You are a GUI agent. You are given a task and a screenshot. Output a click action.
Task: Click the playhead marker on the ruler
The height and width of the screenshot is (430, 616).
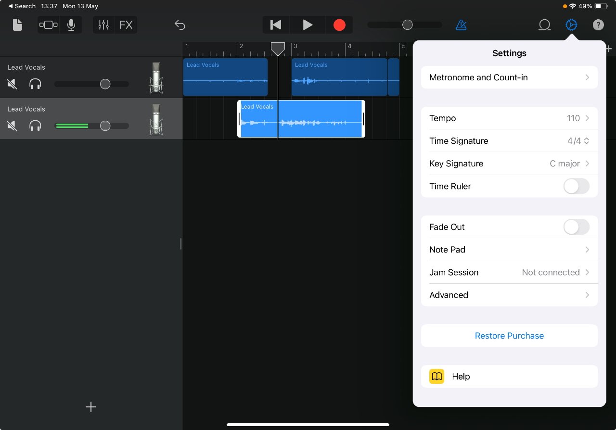click(x=278, y=48)
